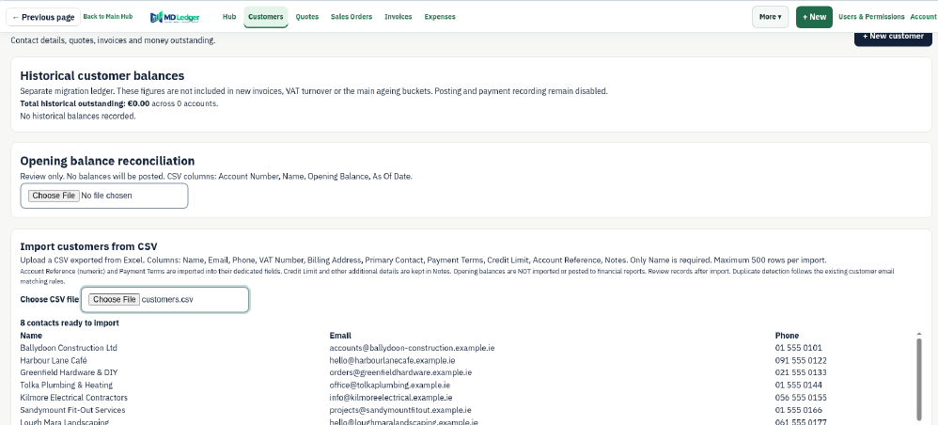Screen dimensions: 938x425
Task: Click phone number 091 555 0122
Action: click(x=801, y=360)
